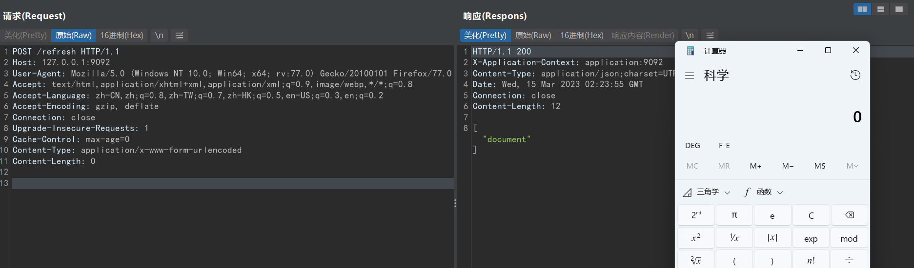Click the panel divider drag handle dots
Screen dimensions: 914x268
click(x=455, y=203)
